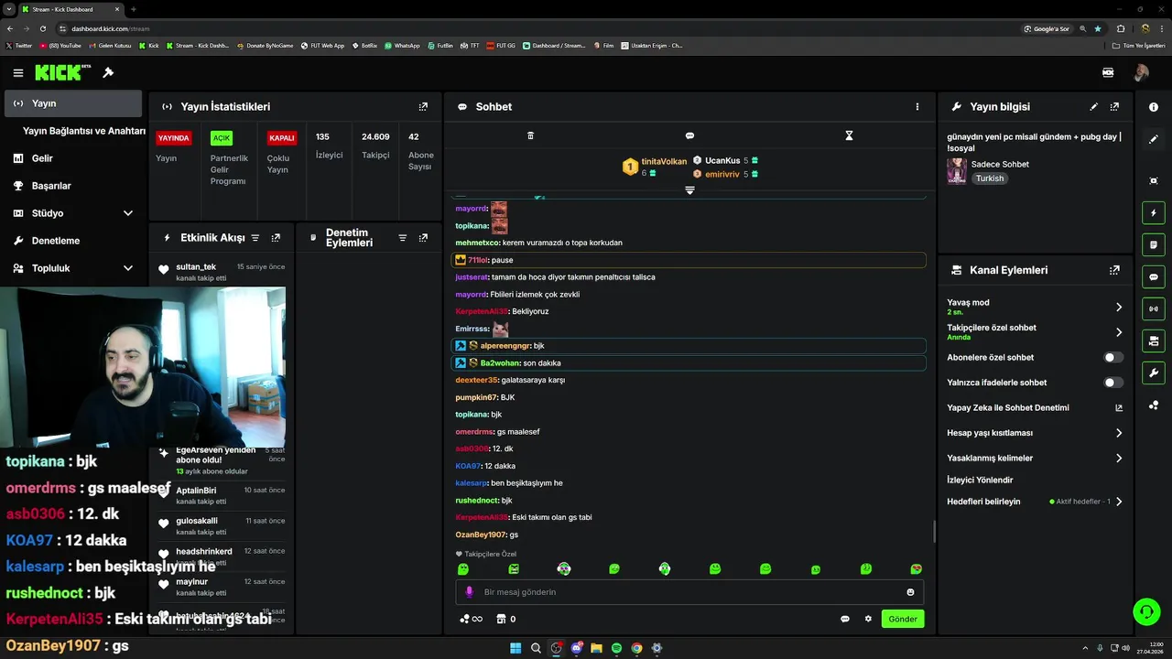
Task: Click the Kick logo
Action: 58,72
